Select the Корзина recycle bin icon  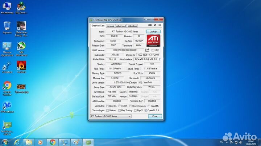[7, 27]
